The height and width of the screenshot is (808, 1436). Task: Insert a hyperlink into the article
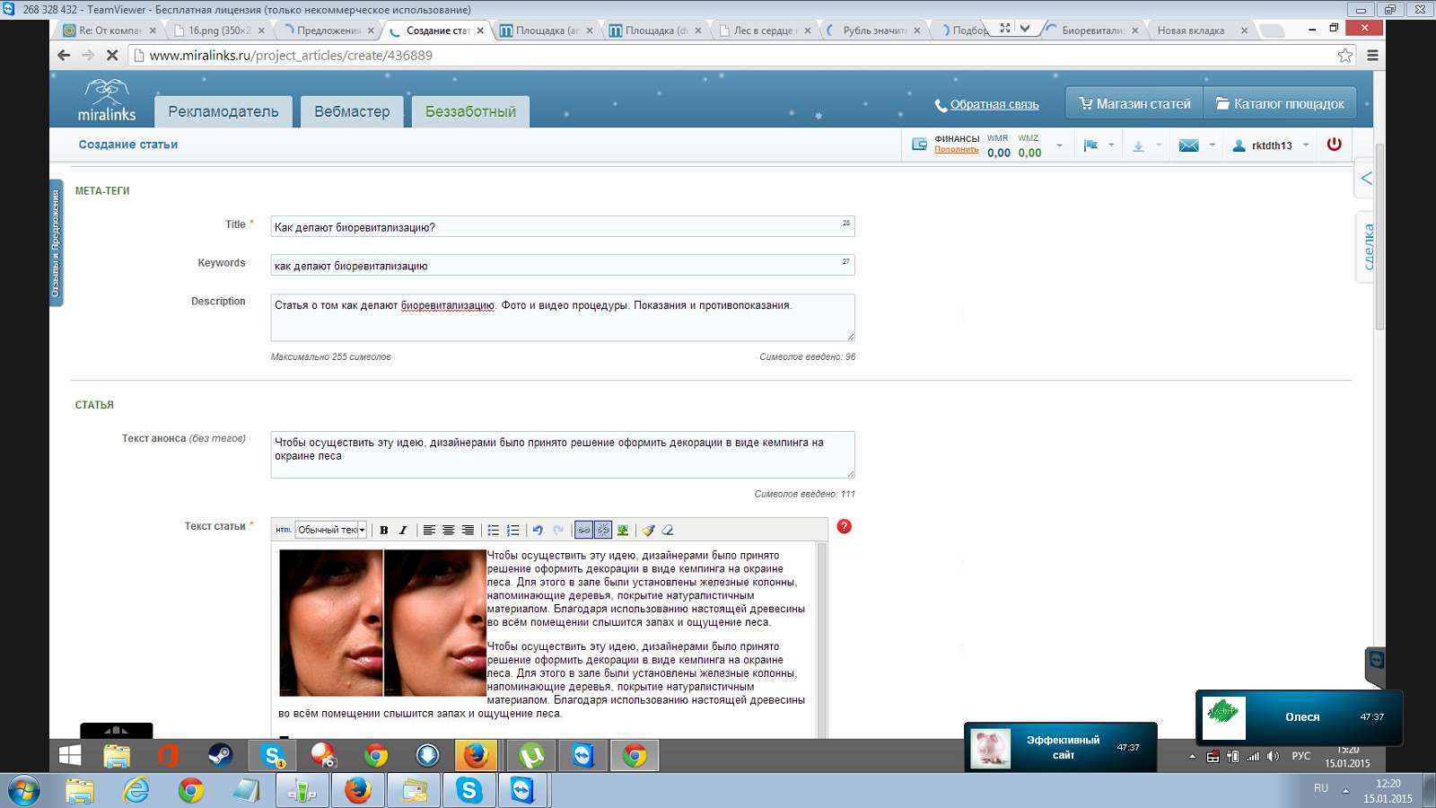point(583,530)
